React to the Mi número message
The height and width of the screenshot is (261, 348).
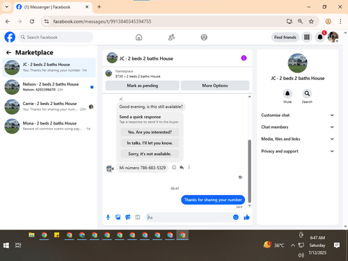pos(174,167)
